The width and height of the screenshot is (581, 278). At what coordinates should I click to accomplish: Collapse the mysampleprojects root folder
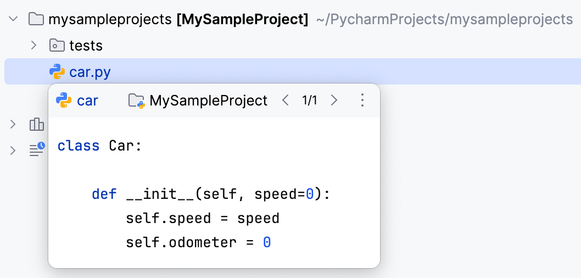tap(14, 20)
